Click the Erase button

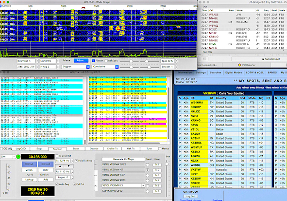[x=76, y=148]
